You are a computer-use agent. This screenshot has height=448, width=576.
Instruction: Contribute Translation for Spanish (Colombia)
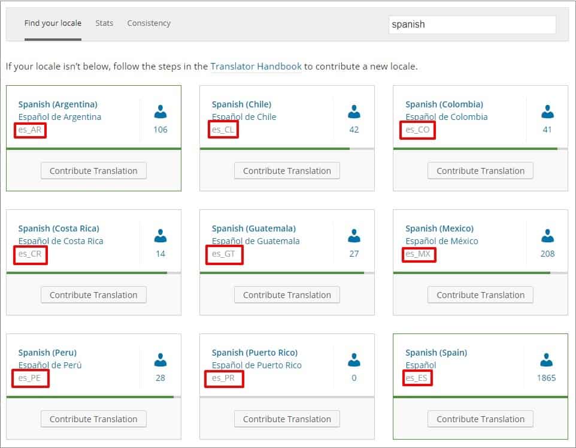tap(480, 171)
